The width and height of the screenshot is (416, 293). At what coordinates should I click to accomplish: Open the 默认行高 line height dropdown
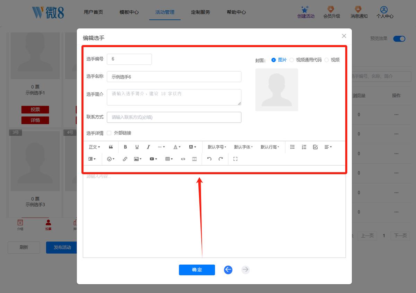point(270,147)
